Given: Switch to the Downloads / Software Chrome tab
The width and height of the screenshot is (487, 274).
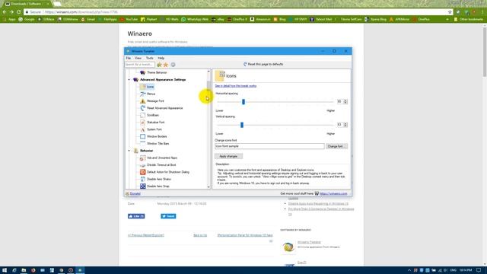Looking at the screenshot, I should 27,4.
